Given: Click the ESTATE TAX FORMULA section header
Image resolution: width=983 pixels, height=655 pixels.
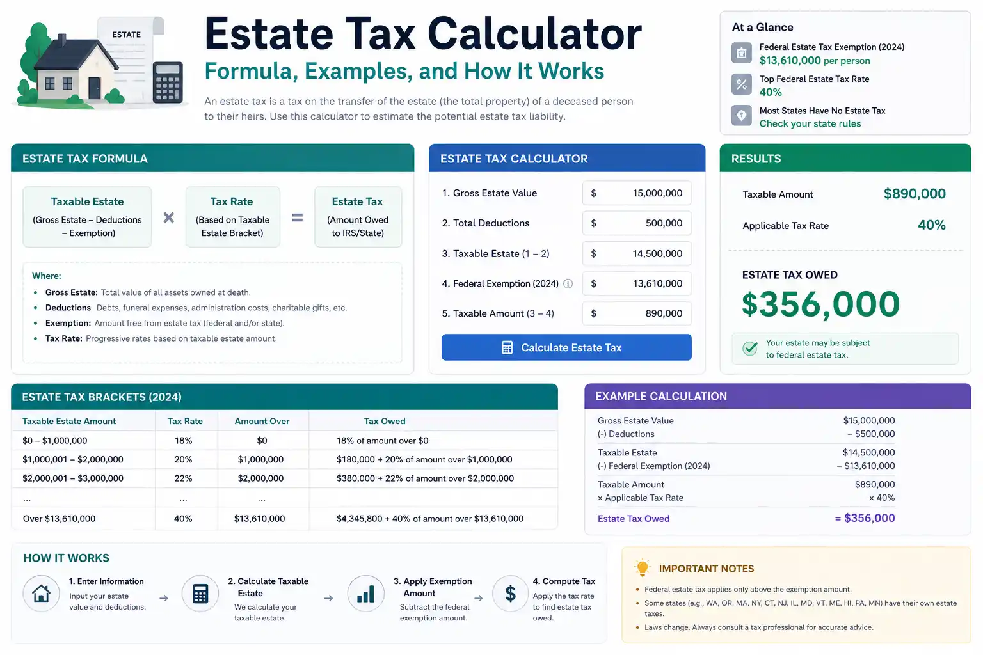Looking at the screenshot, I should pyautogui.click(x=212, y=159).
